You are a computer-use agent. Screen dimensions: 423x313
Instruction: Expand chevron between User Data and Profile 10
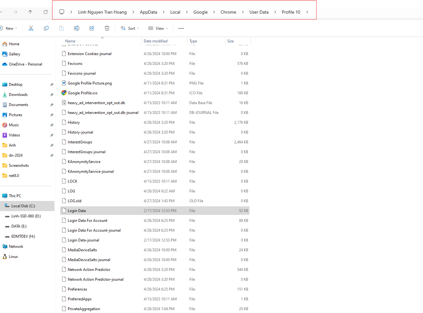click(x=275, y=12)
